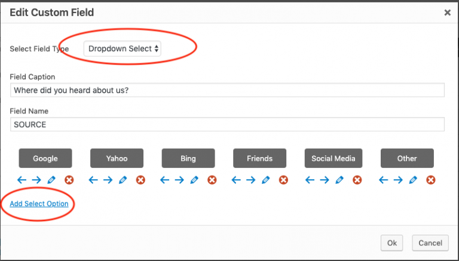Click the pencil icon under Bing

(x=194, y=180)
